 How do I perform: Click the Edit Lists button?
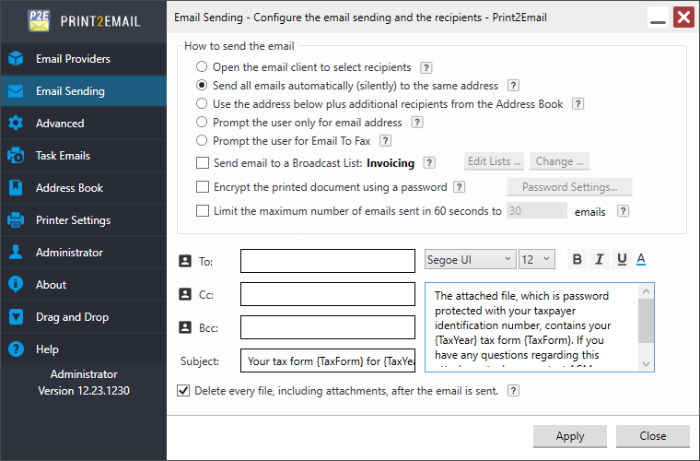(x=494, y=161)
